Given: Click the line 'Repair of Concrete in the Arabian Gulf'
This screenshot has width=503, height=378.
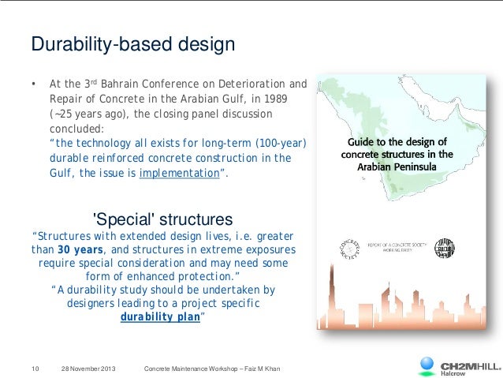Looking at the screenshot, I should 169,99.
